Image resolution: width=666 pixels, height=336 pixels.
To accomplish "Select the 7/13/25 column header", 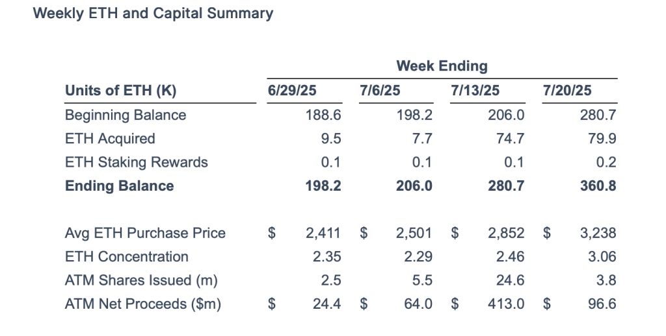I will point(475,90).
